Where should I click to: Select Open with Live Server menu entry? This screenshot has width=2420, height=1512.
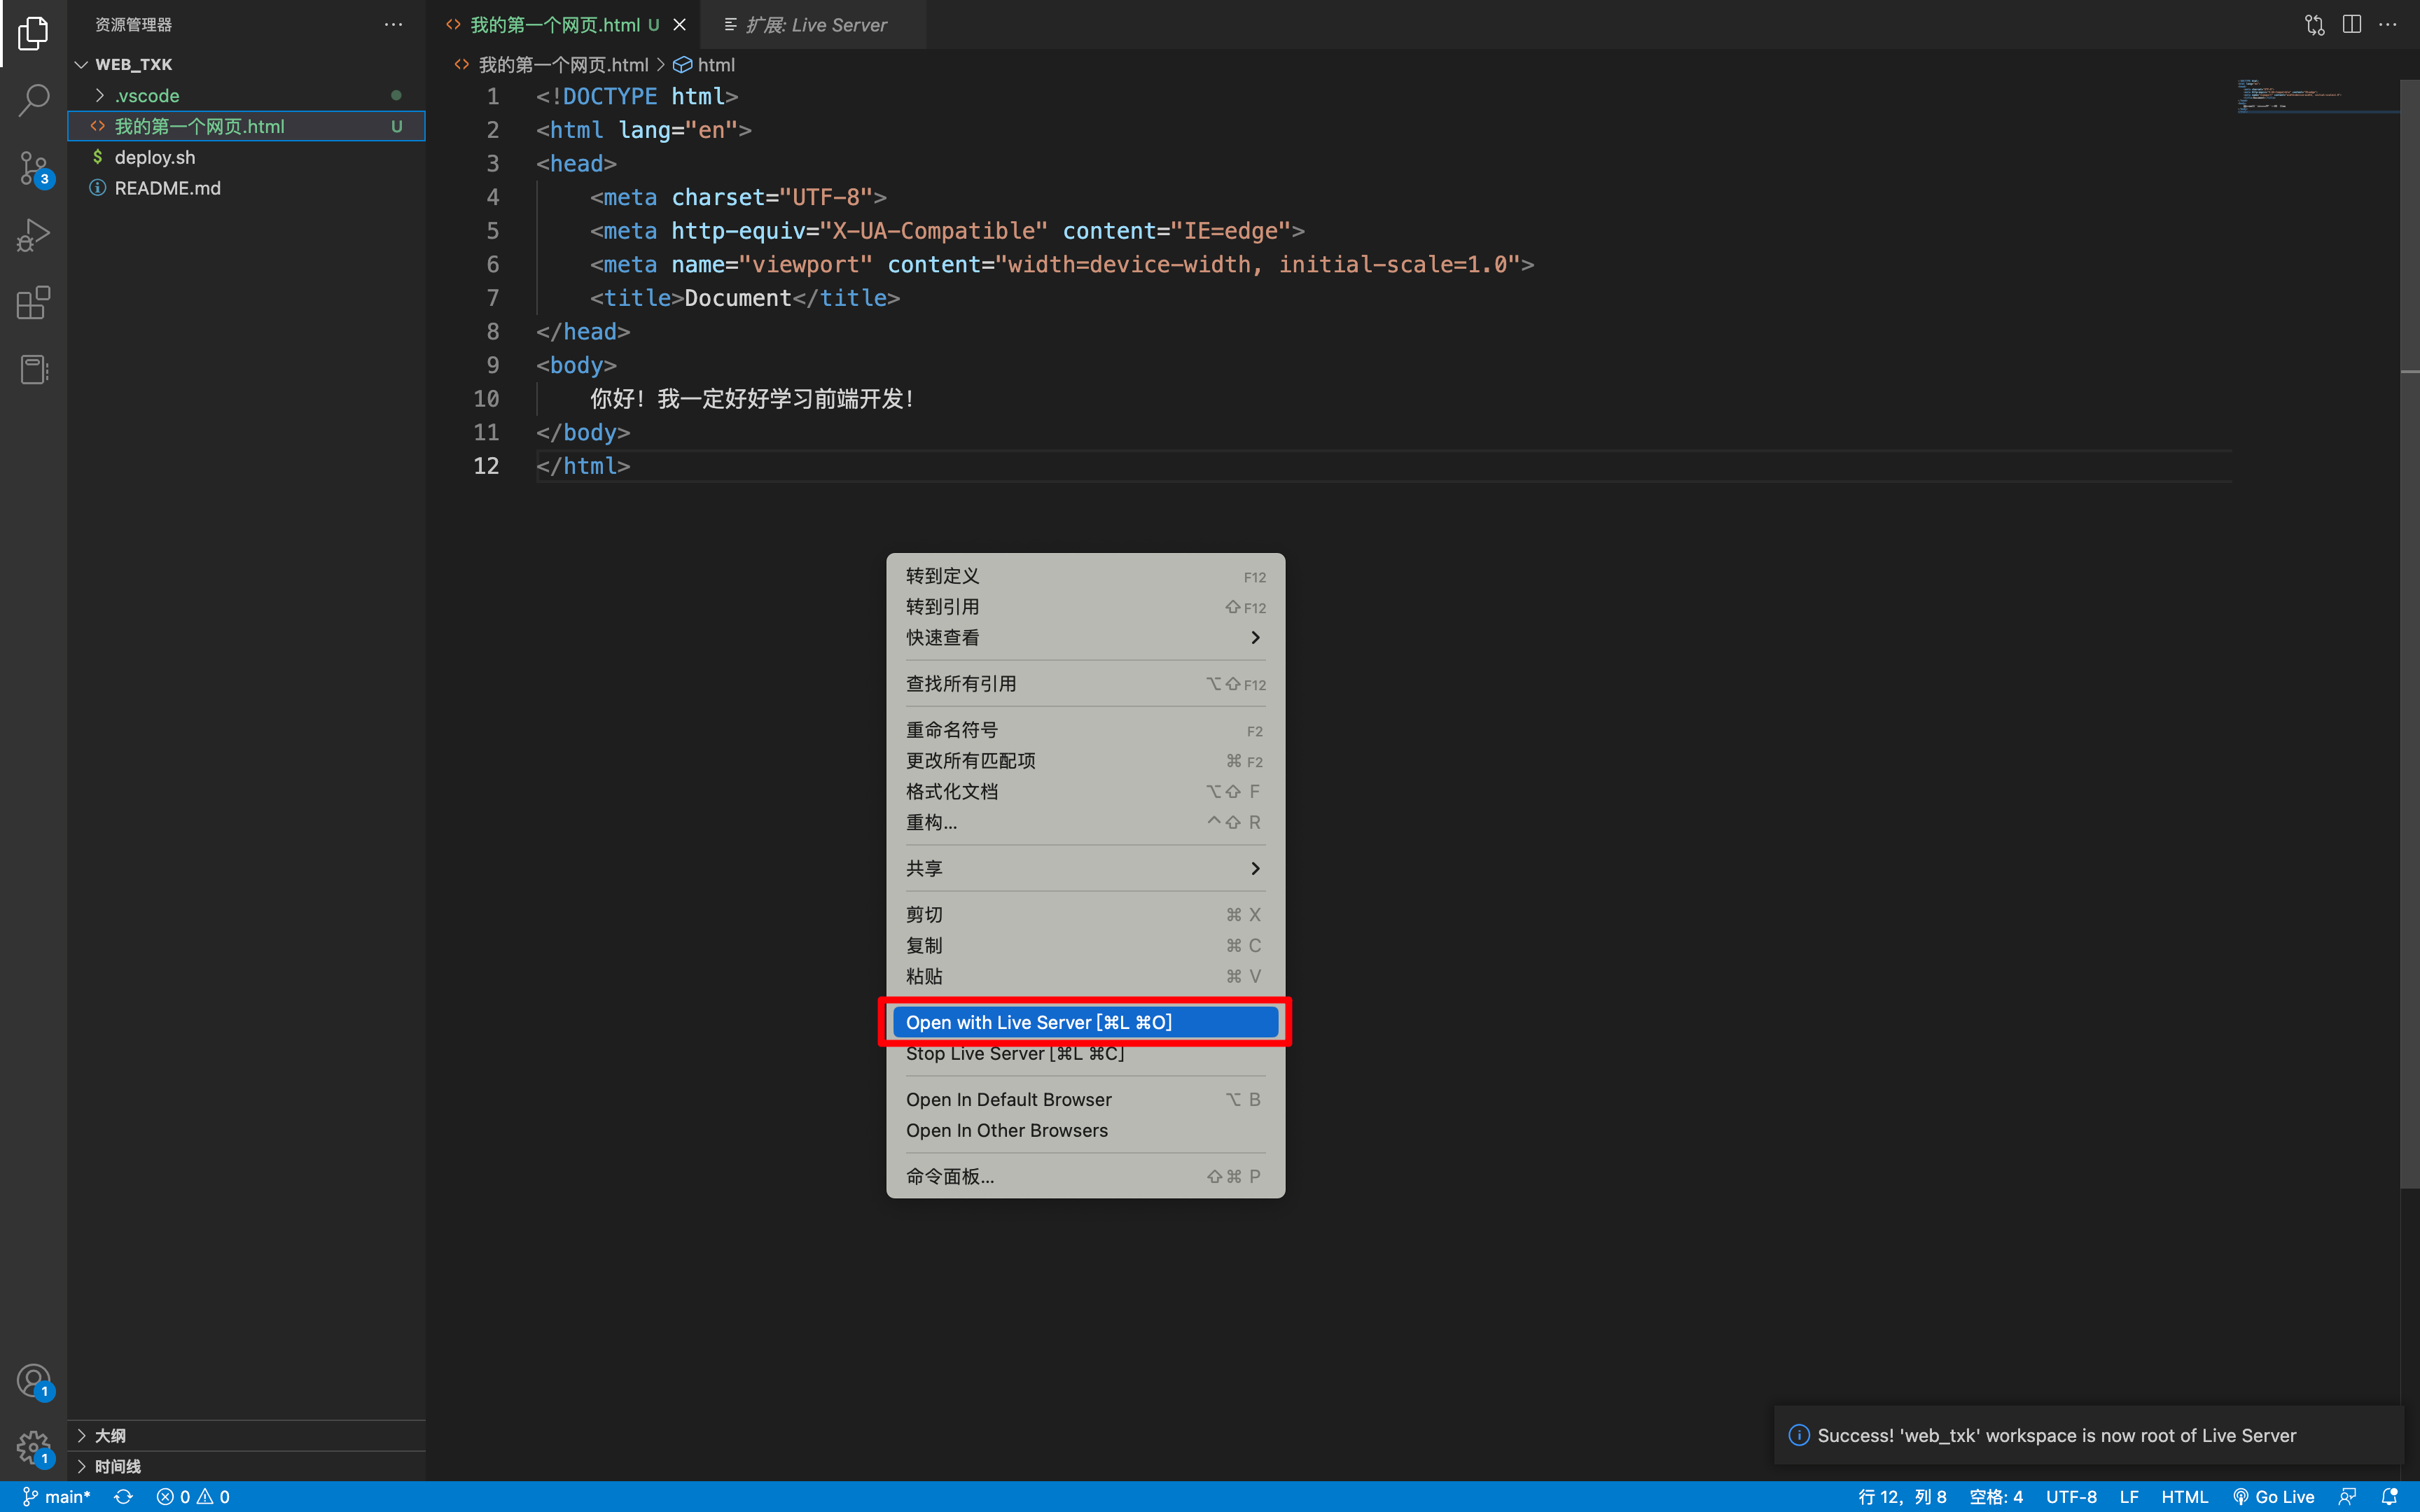click(1085, 1022)
